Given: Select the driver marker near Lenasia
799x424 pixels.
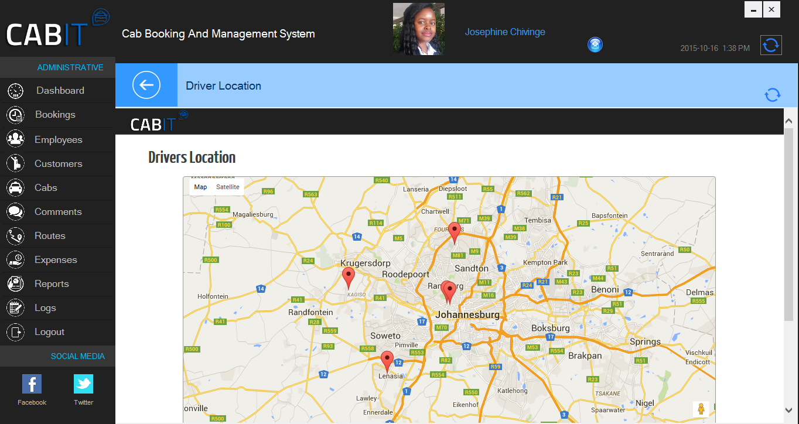Looking at the screenshot, I should coord(387,362).
